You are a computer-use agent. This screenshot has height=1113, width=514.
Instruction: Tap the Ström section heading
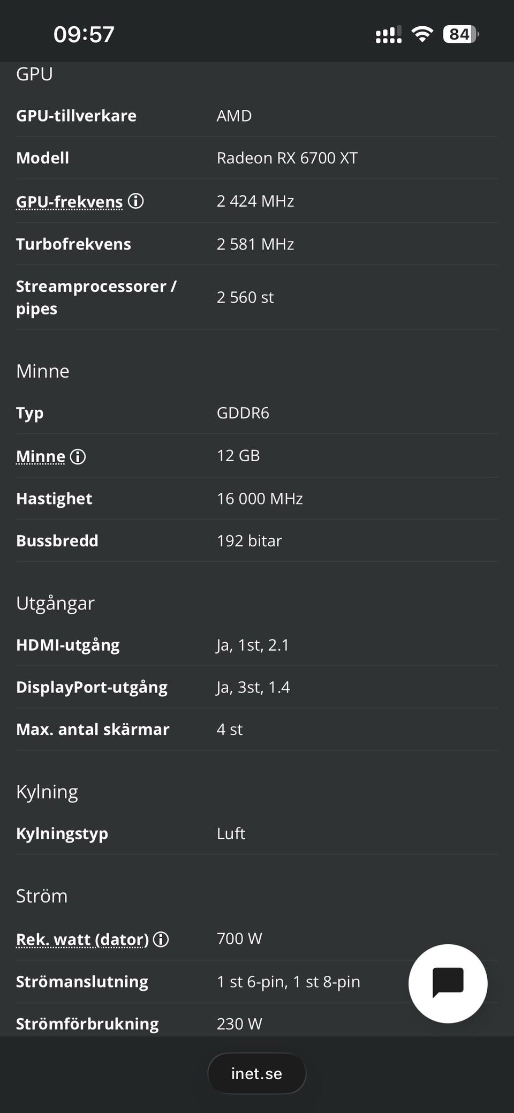coord(42,896)
